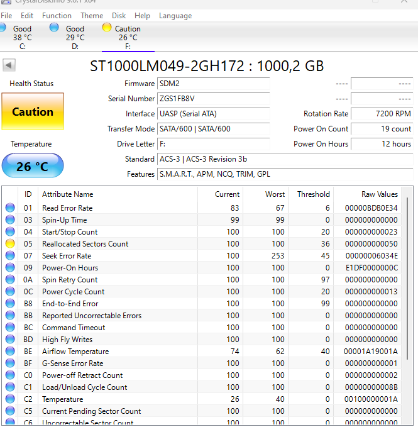
Task: Click the blue orb for Power-off Retract Count
Action: [10, 375]
